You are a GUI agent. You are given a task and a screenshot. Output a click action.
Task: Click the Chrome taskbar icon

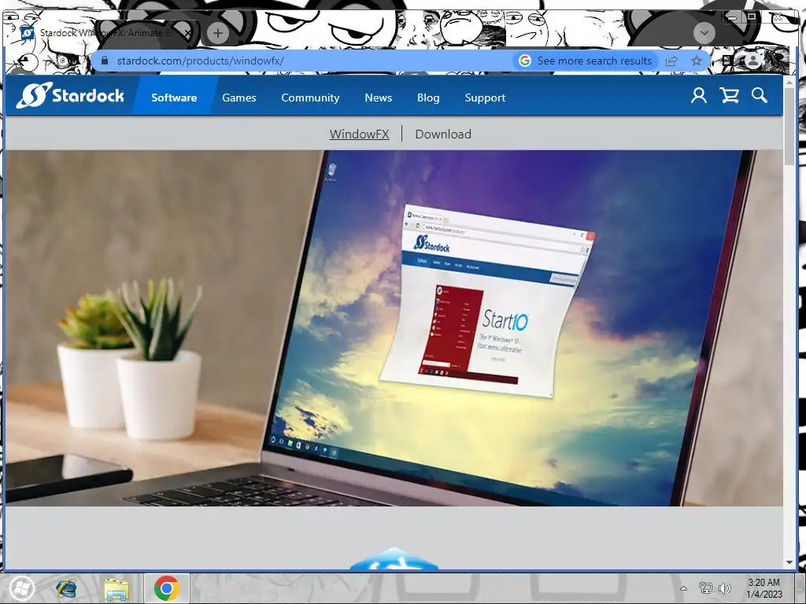pyautogui.click(x=166, y=588)
